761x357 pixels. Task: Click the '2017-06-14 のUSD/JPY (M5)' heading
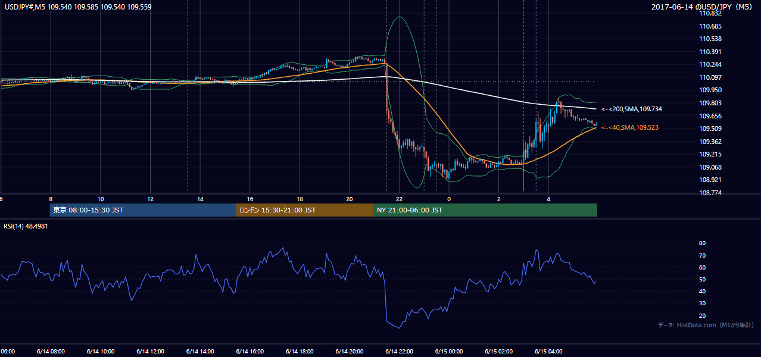pos(703,7)
